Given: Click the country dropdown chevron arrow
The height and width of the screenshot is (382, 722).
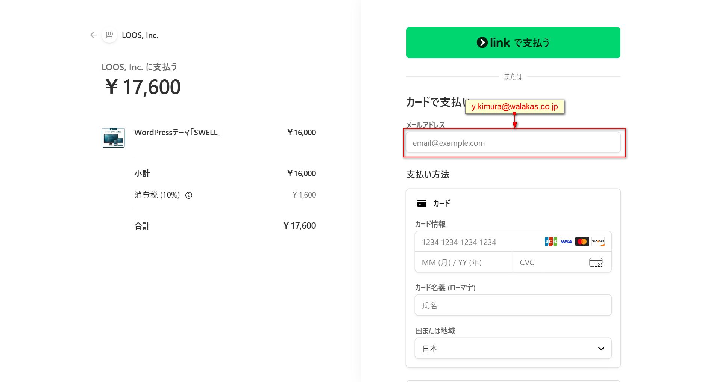Looking at the screenshot, I should coord(601,349).
